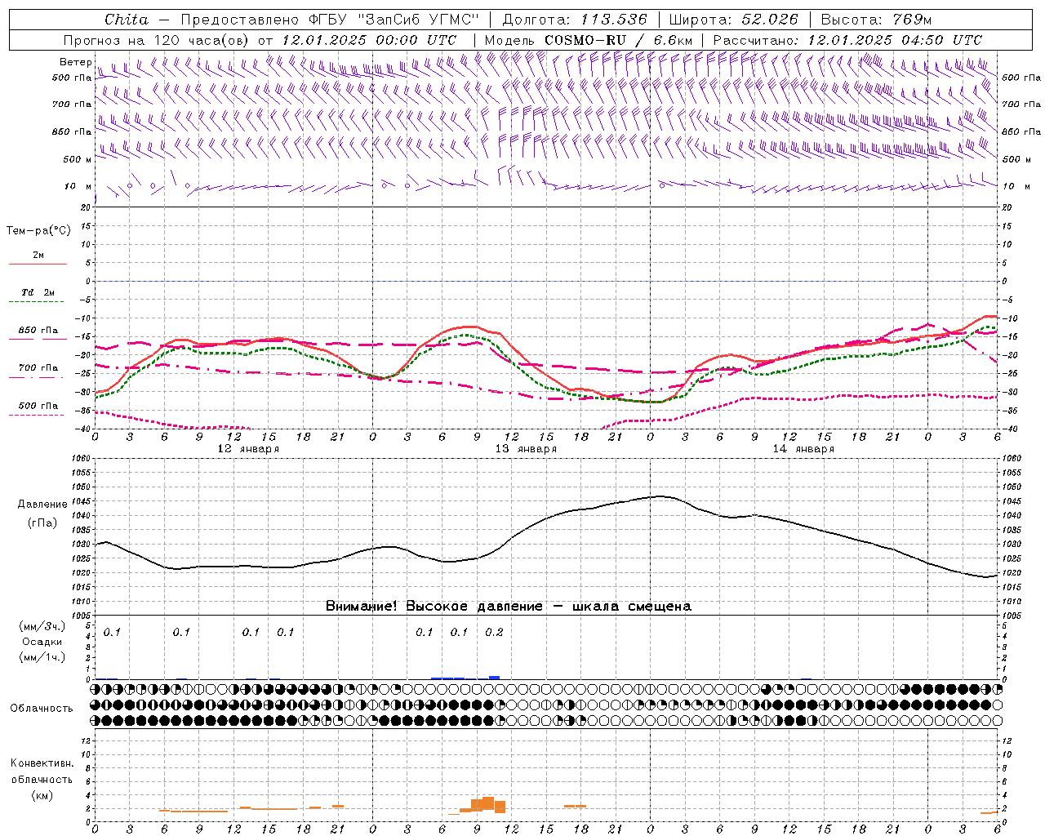Click the tallest blue precipitation bar
Image resolution: width=1045 pixels, height=836 pixels.
point(494,678)
